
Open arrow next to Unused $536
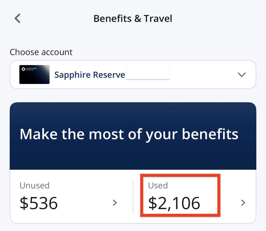pyautogui.click(x=115, y=203)
